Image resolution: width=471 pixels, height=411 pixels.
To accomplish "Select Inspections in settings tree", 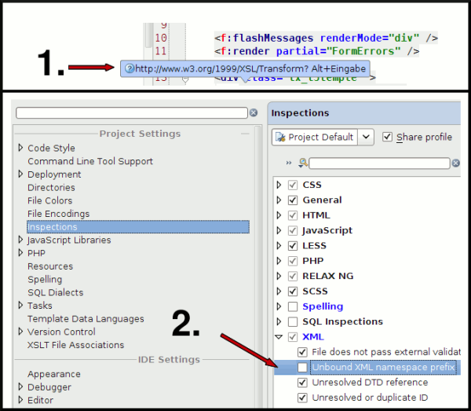I will 138,226.
